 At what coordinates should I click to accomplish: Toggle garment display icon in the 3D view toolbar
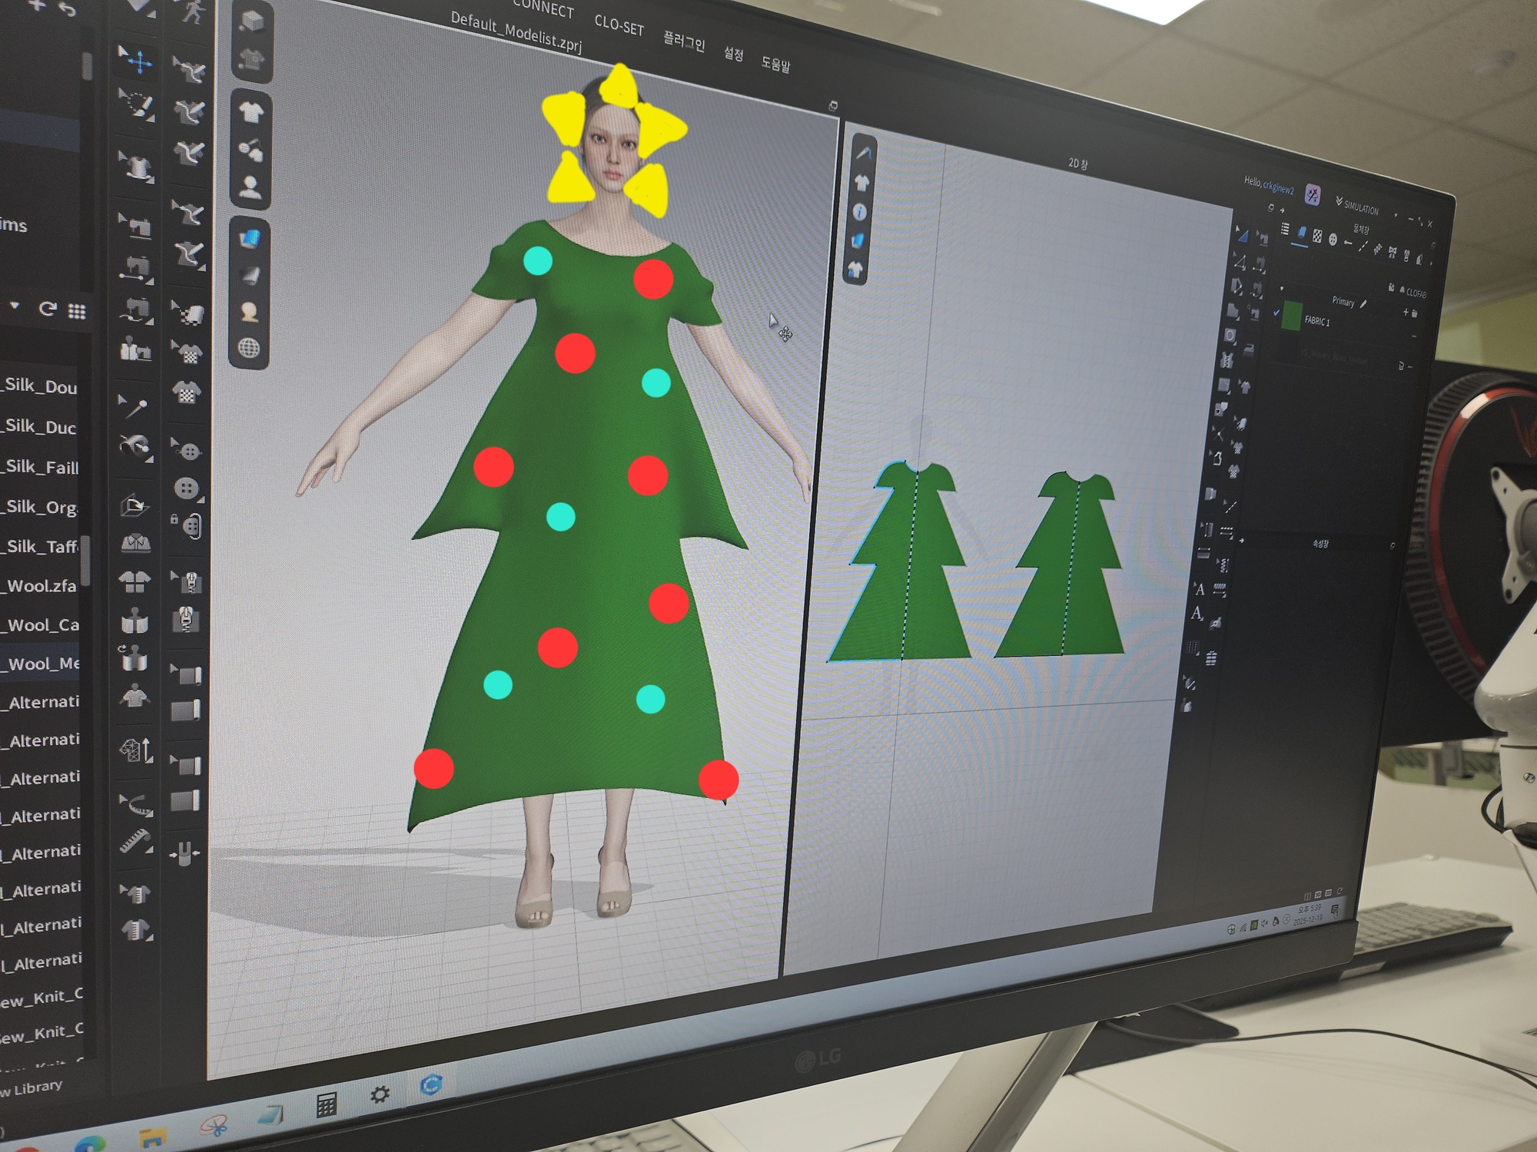click(251, 112)
